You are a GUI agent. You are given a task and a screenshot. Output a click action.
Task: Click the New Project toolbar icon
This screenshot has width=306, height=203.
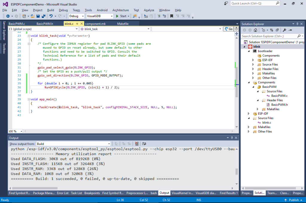(x=24, y=16)
